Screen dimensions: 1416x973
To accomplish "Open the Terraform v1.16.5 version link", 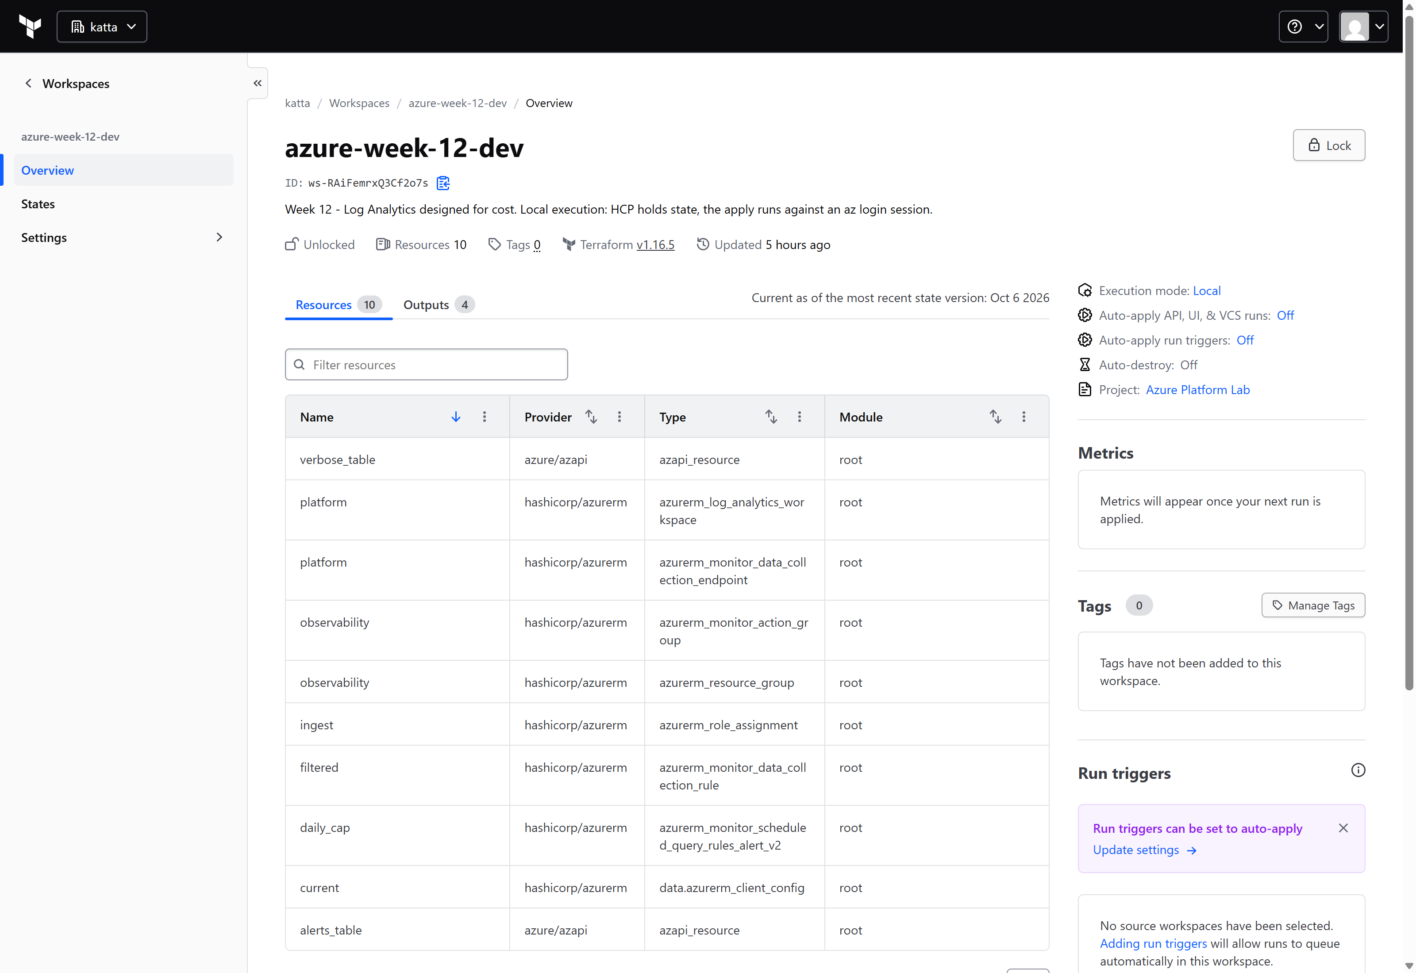I will tap(655, 245).
